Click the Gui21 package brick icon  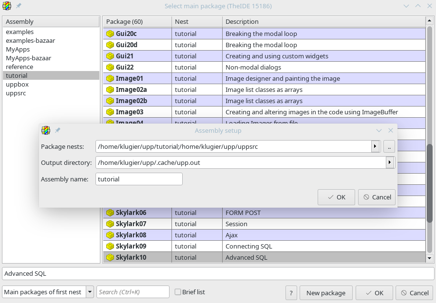click(110, 56)
